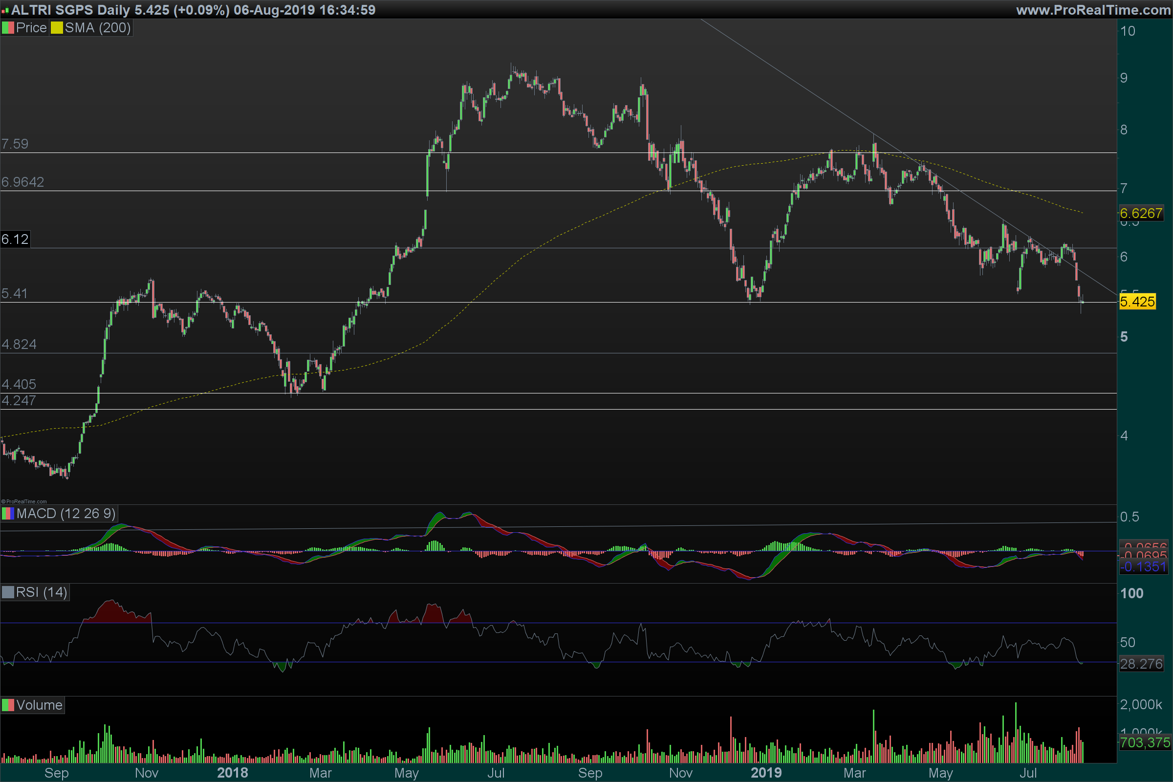Viewport: 1173px width, 782px height.
Task: Open the Price indicator label
Action: pos(31,28)
